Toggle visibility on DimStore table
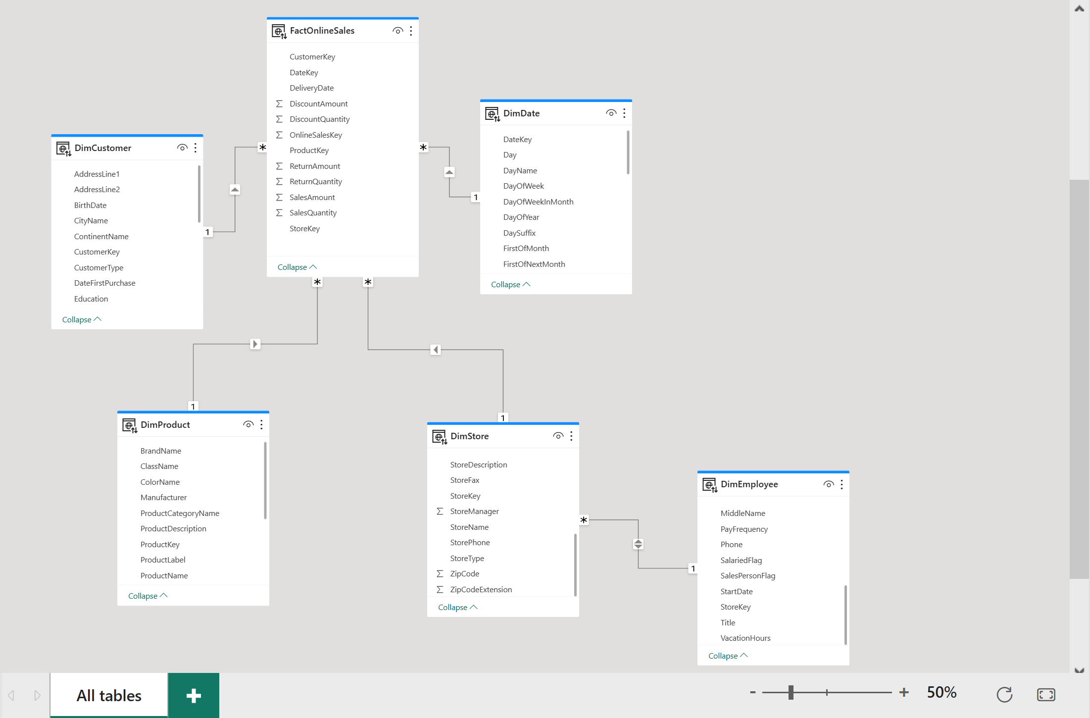Screen dimensions: 1090x718 point(558,435)
